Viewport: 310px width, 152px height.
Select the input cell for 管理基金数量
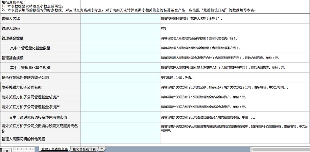click(120, 38)
